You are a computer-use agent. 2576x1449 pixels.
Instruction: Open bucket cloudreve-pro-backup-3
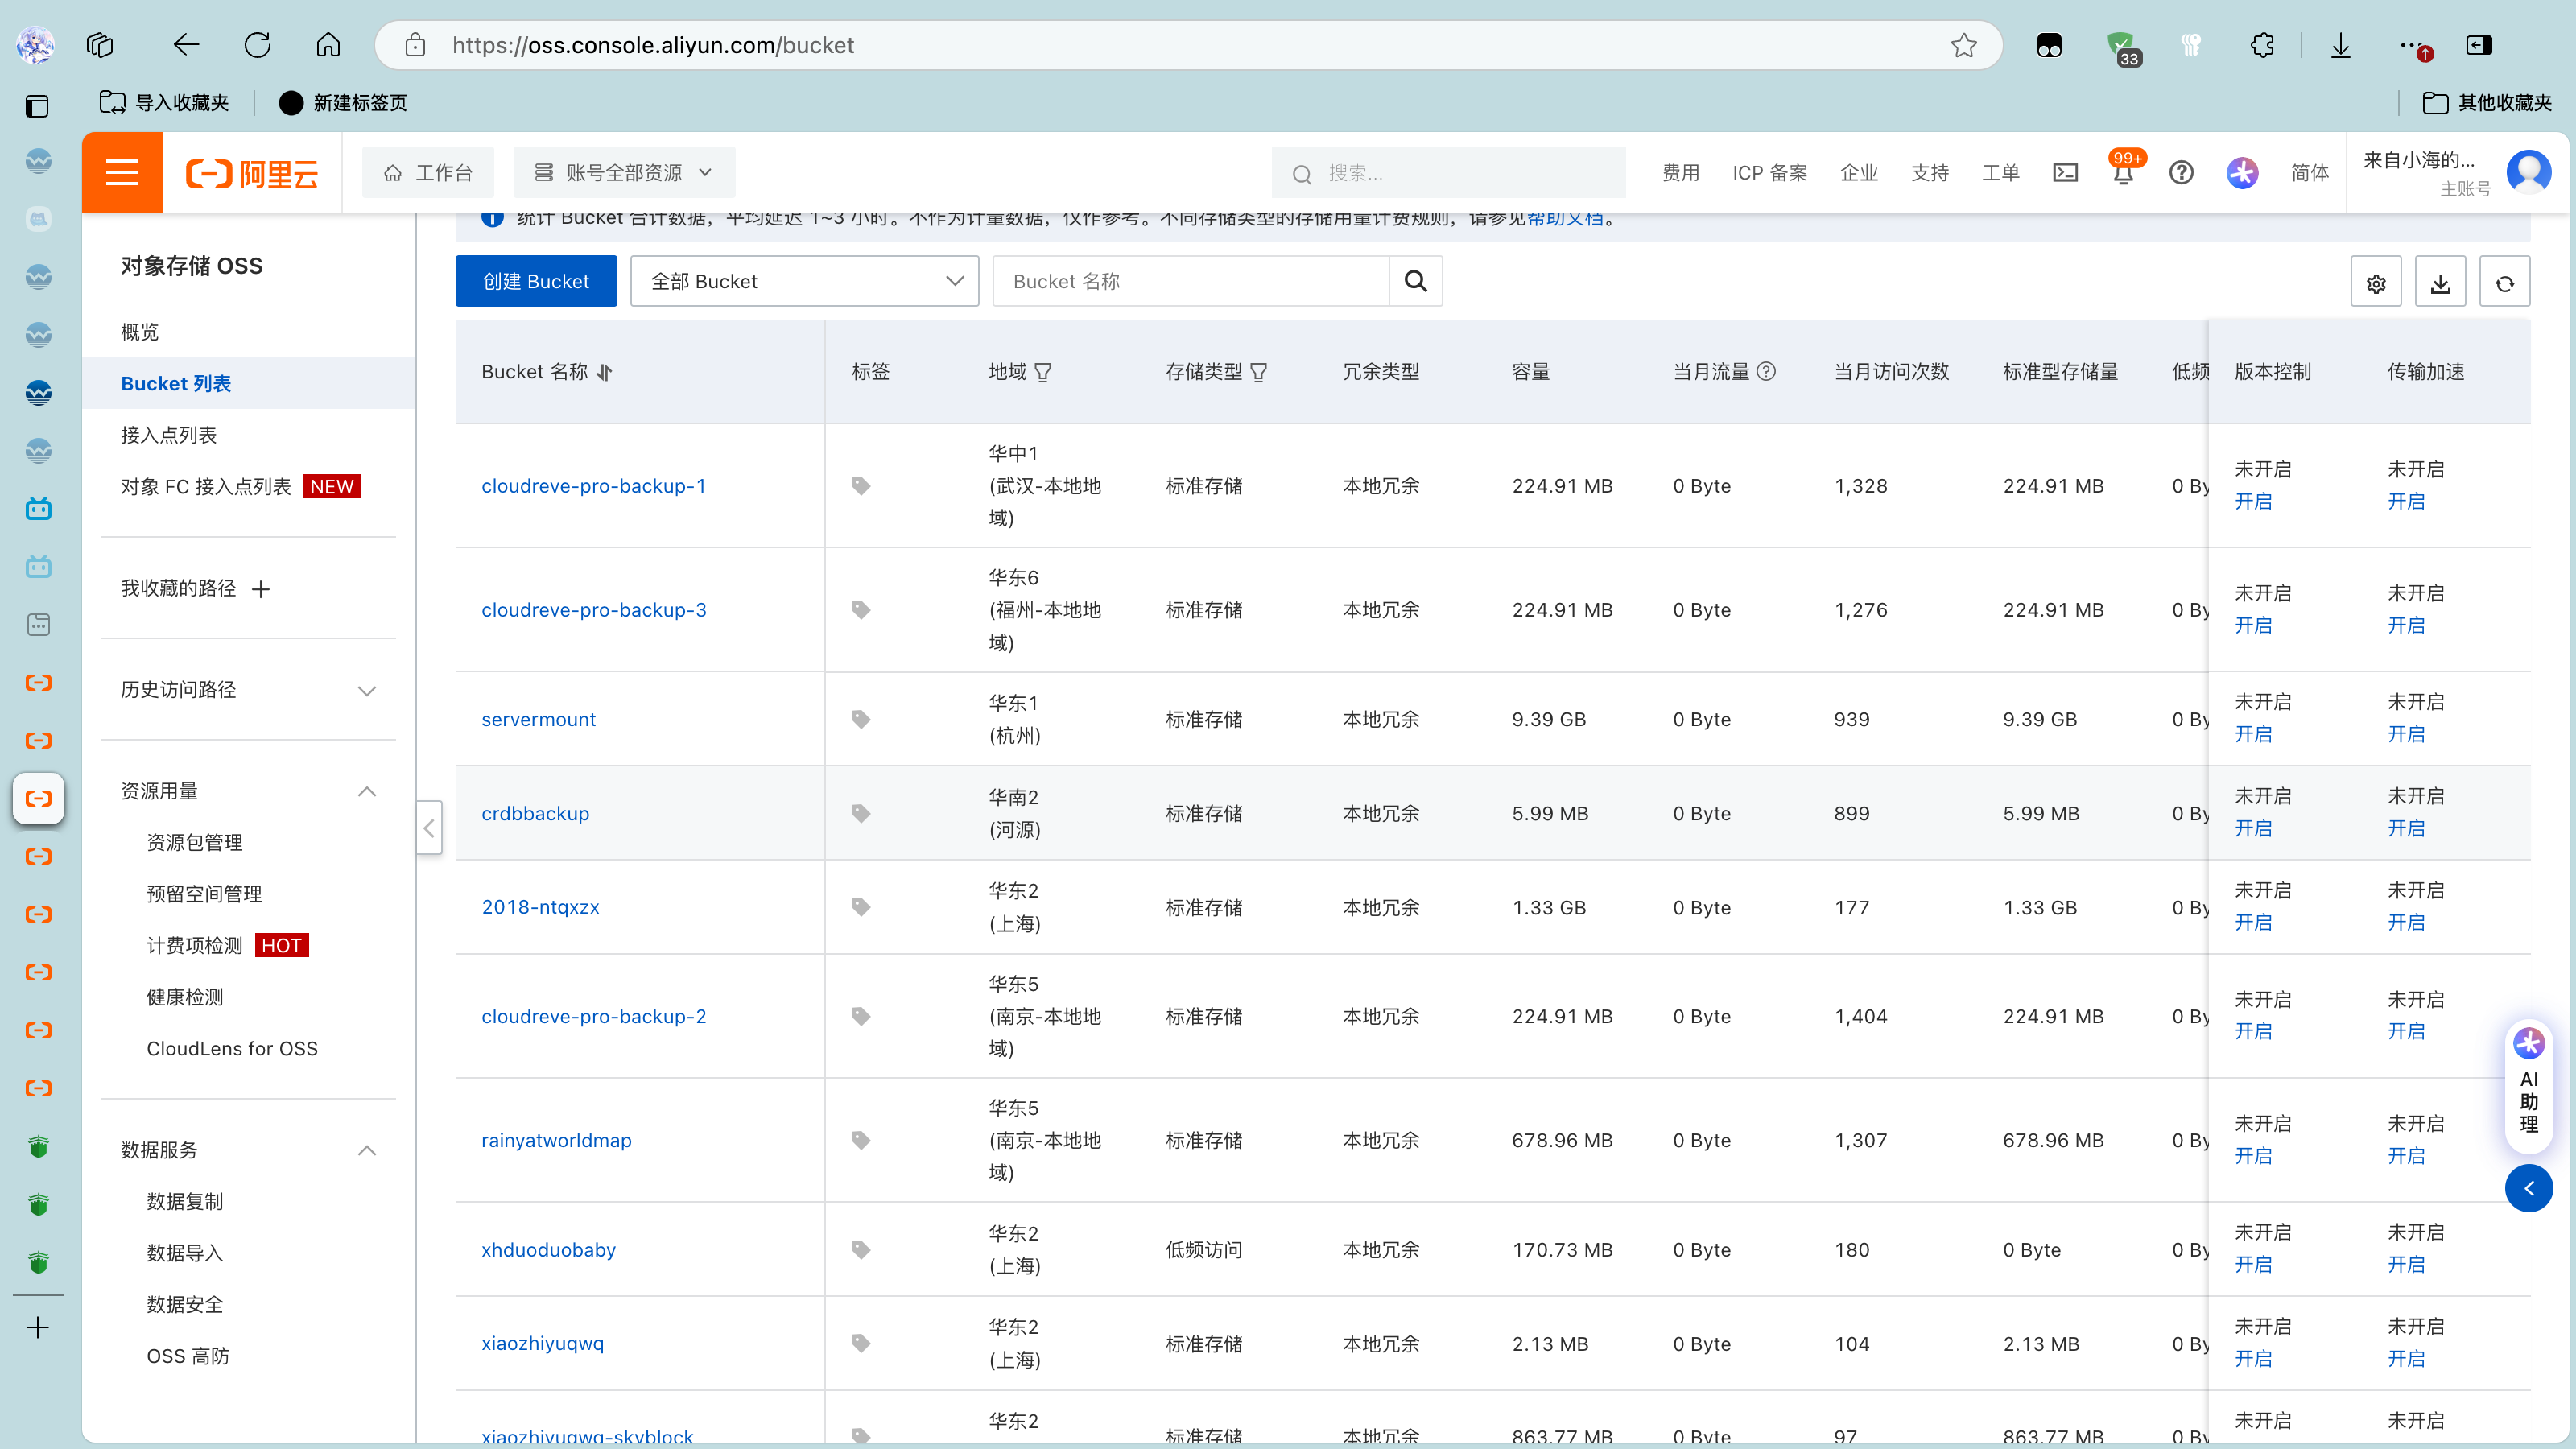point(594,610)
